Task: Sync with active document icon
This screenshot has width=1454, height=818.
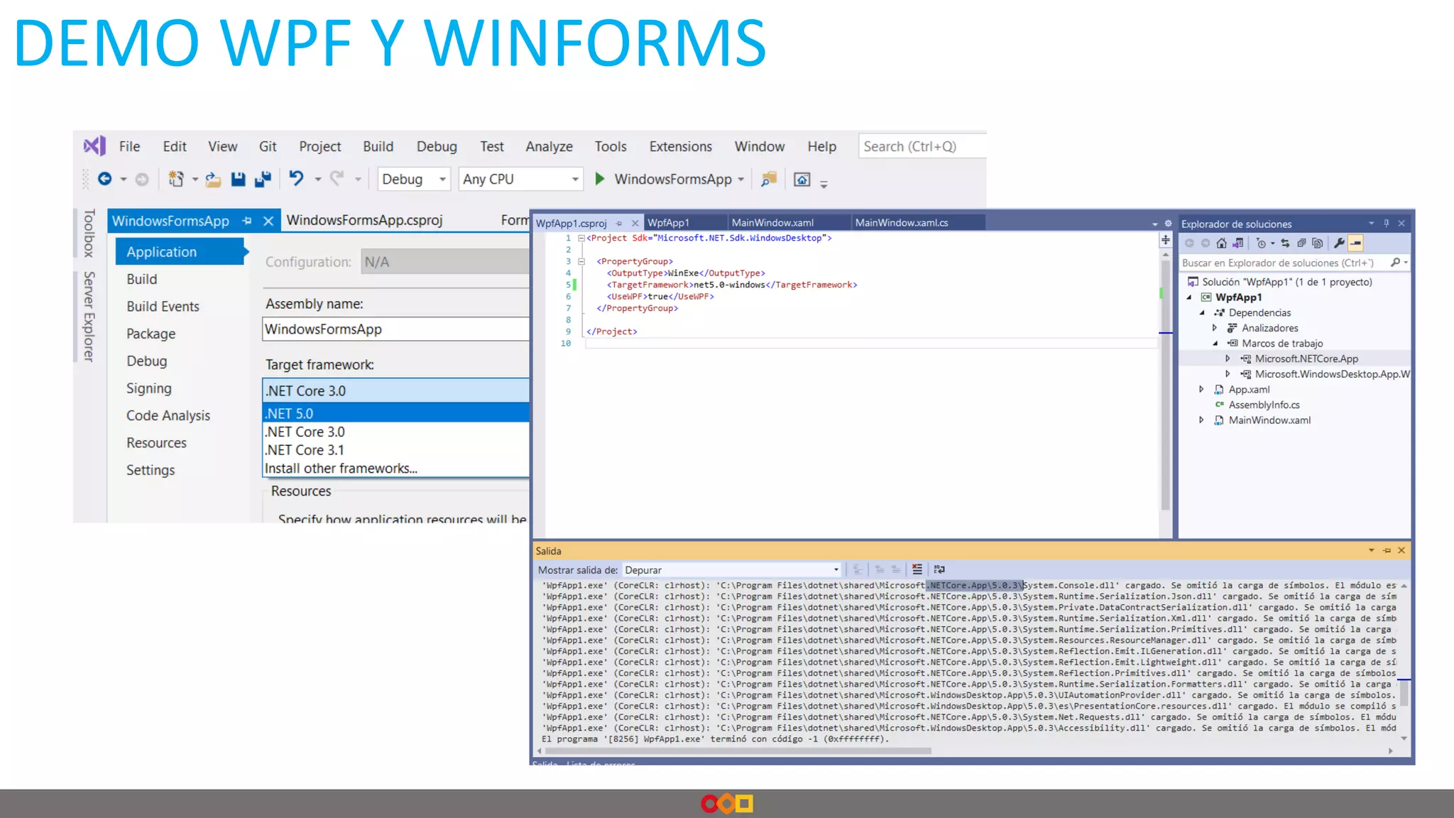Action: (x=1285, y=244)
